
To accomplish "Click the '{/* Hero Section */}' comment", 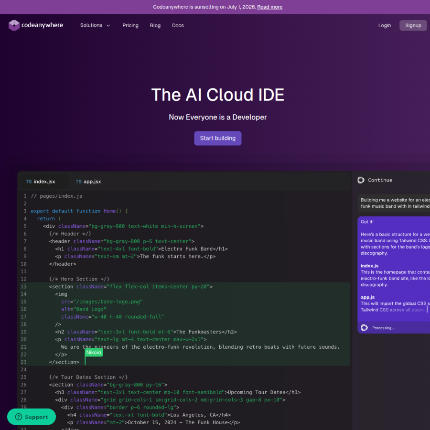I will (x=79, y=279).
